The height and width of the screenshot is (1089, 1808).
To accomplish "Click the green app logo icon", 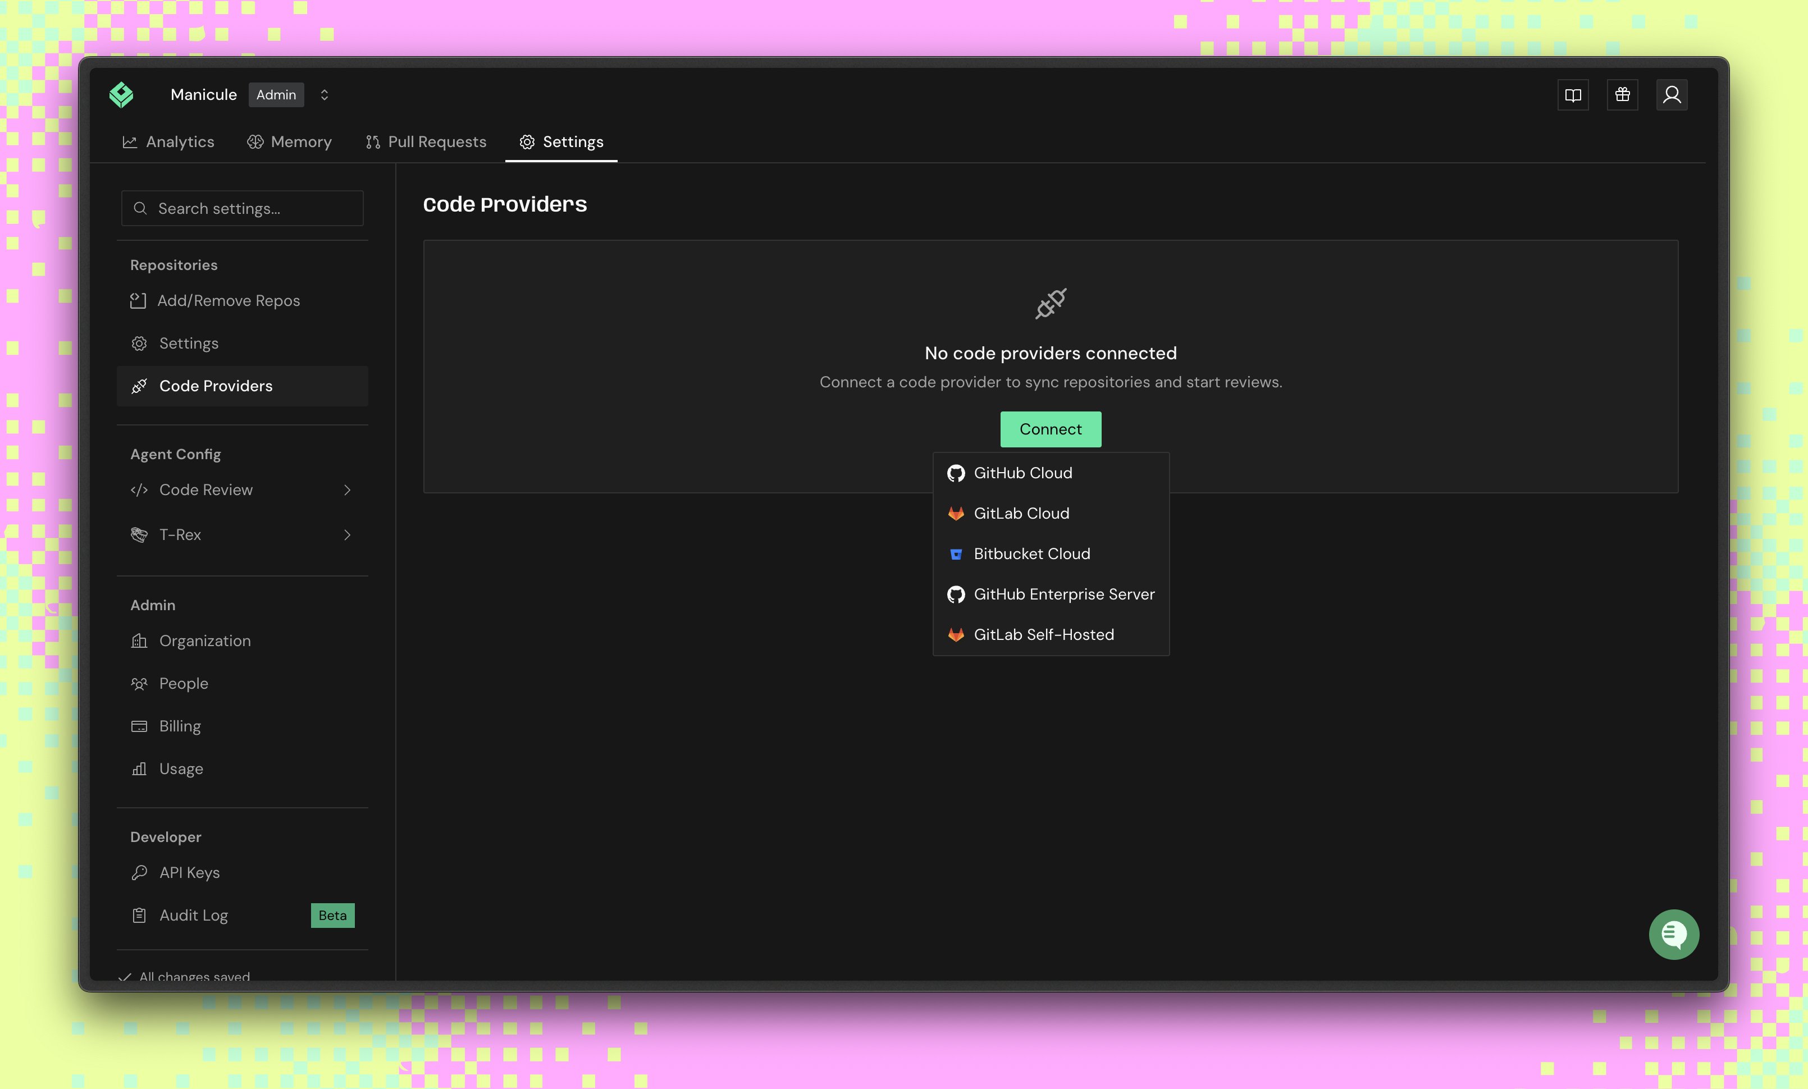I will pos(121,95).
